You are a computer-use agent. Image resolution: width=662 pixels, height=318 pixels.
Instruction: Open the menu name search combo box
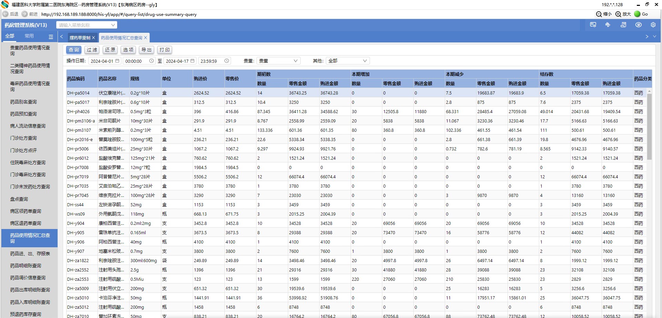click(x=87, y=25)
